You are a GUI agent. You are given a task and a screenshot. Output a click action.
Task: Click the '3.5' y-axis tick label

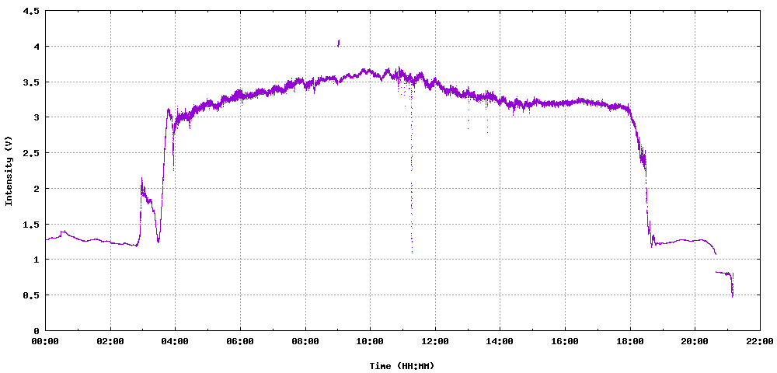pyautogui.click(x=31, y=82)
